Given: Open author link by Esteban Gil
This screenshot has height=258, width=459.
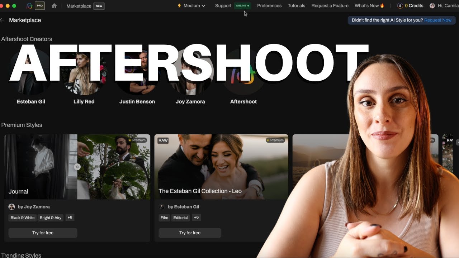Looking at the screenshot, I should pos(184,207).
